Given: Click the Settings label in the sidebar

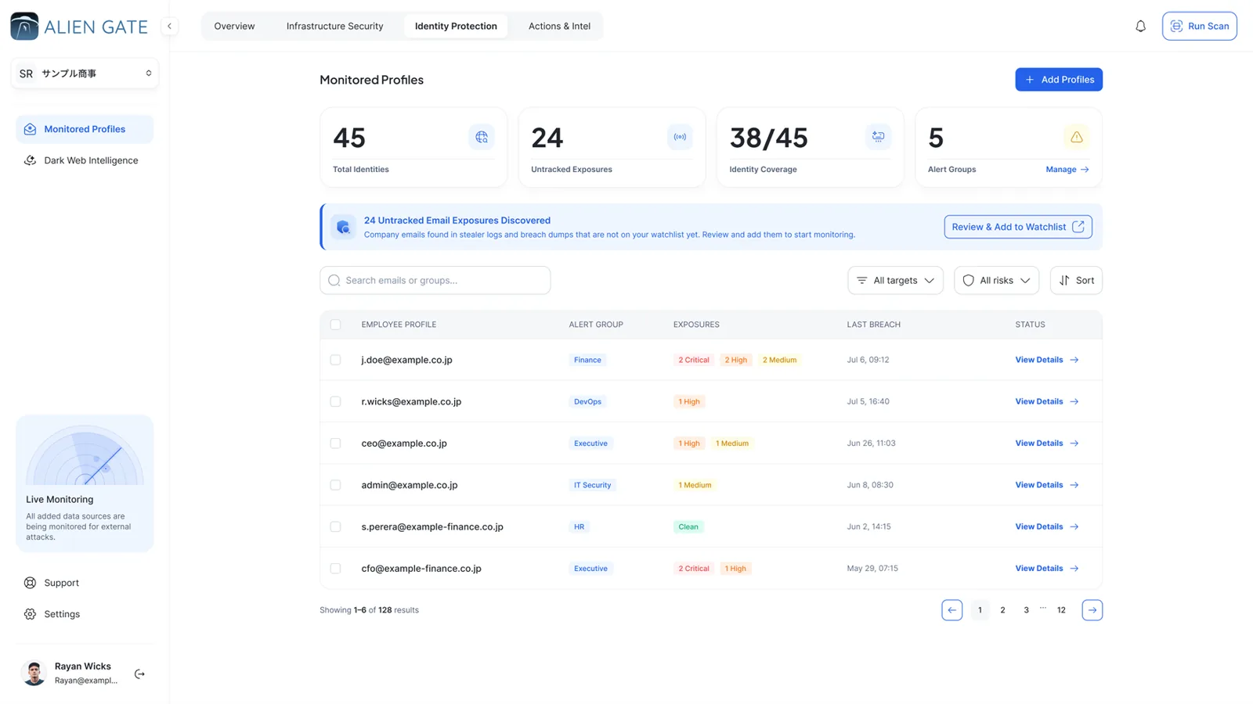Looking at the screenshot, I should [62, 614].
